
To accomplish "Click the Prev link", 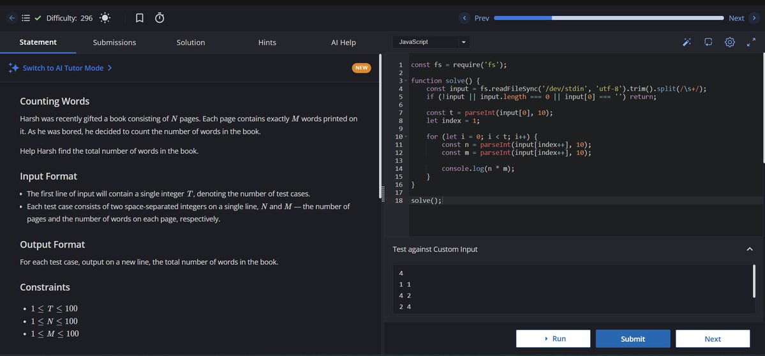I will tap(482, 18).
